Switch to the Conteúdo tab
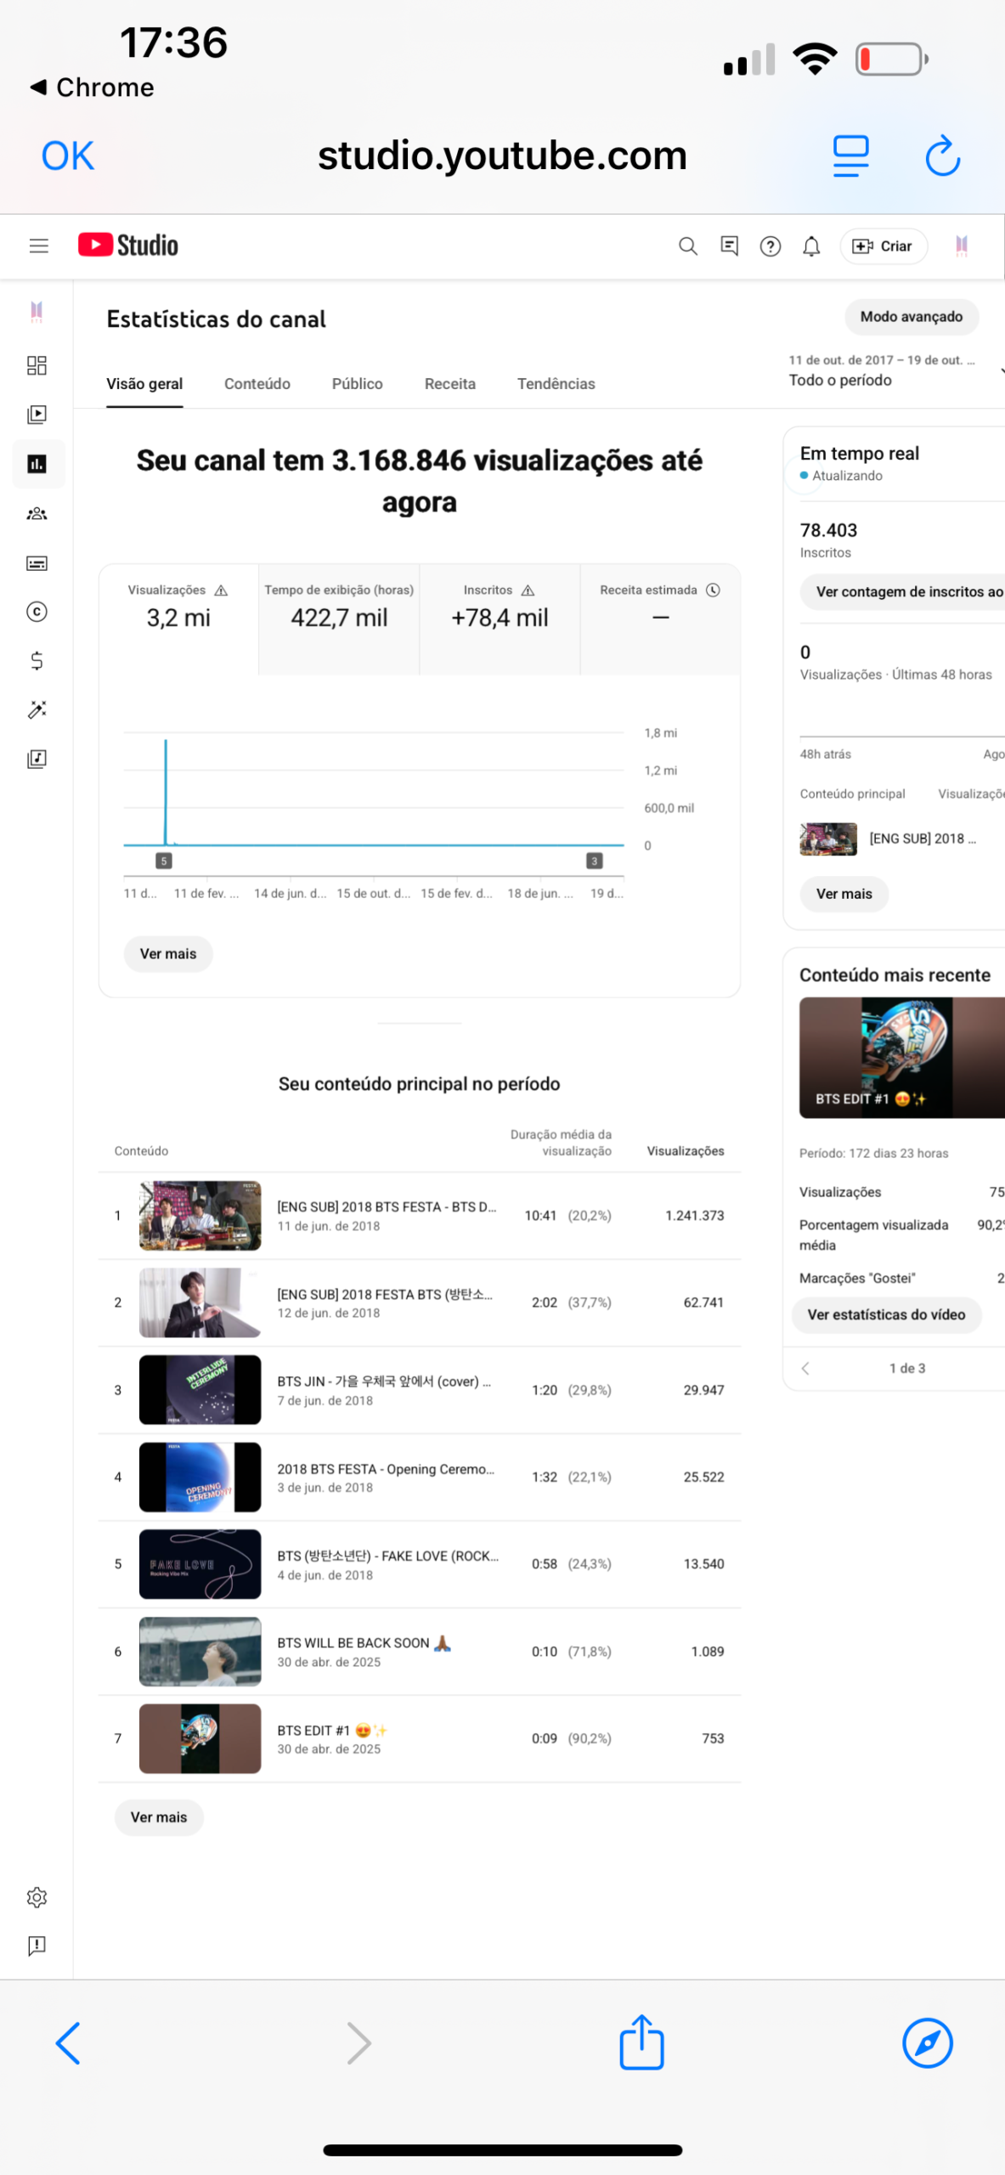This screenshot has height=2175, width=1005. tap(257, 384)
